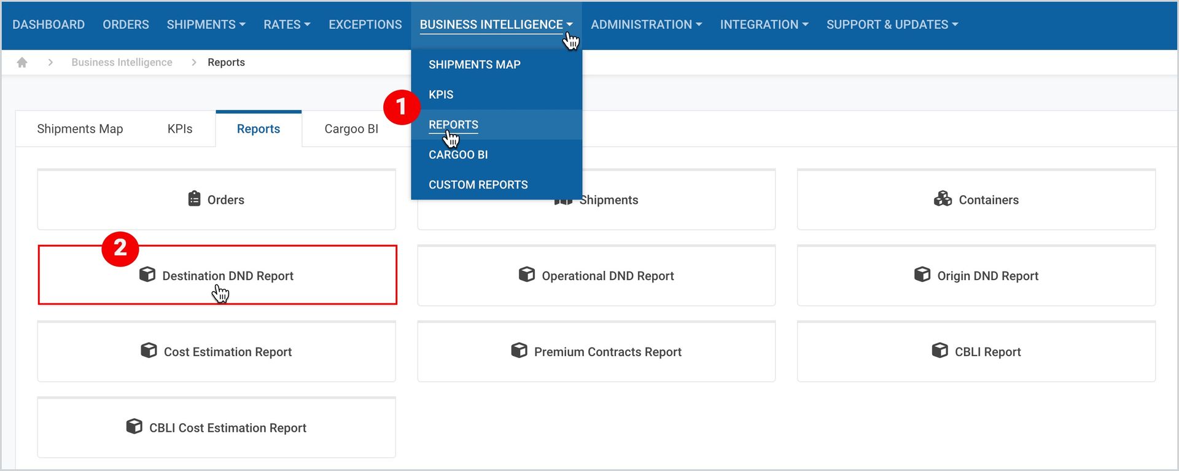The image size is (1179, 471).
Task: Go to Orders in the top navigation
Action: [x=126, y=25]
